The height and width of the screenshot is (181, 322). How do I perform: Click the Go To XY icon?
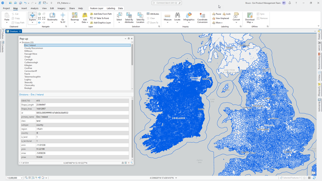(63, 17)
